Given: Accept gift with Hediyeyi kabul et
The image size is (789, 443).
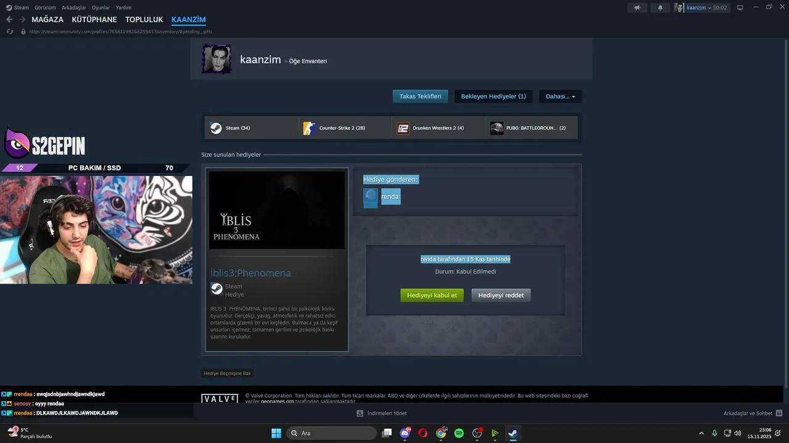Looking at the screenshot, I should click(432, 295).
